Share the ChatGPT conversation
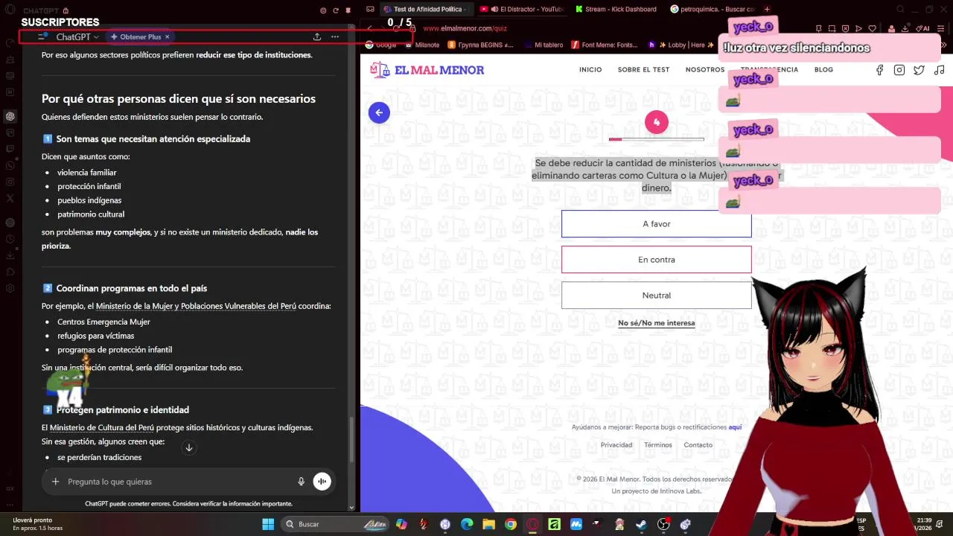 [317, 36]
